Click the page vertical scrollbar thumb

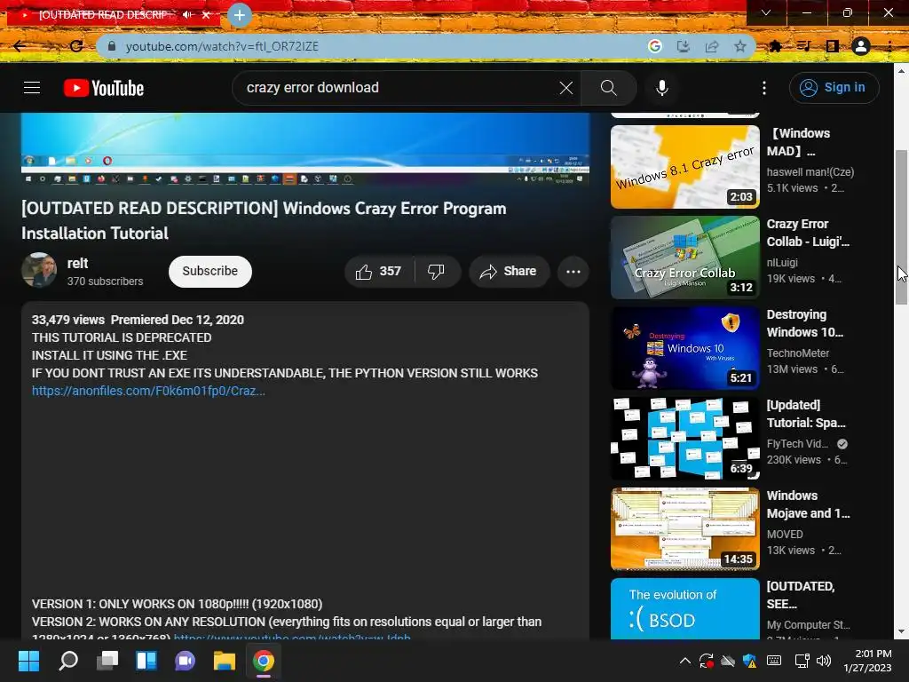tap(901, 226)
